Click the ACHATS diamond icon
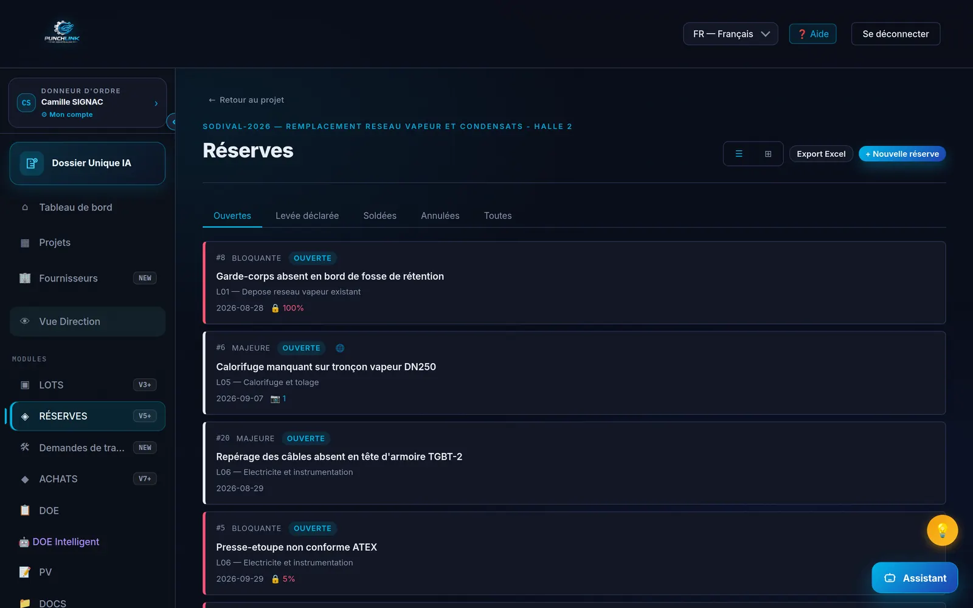This screenshot has height=608, width=973. pos(25,479)
